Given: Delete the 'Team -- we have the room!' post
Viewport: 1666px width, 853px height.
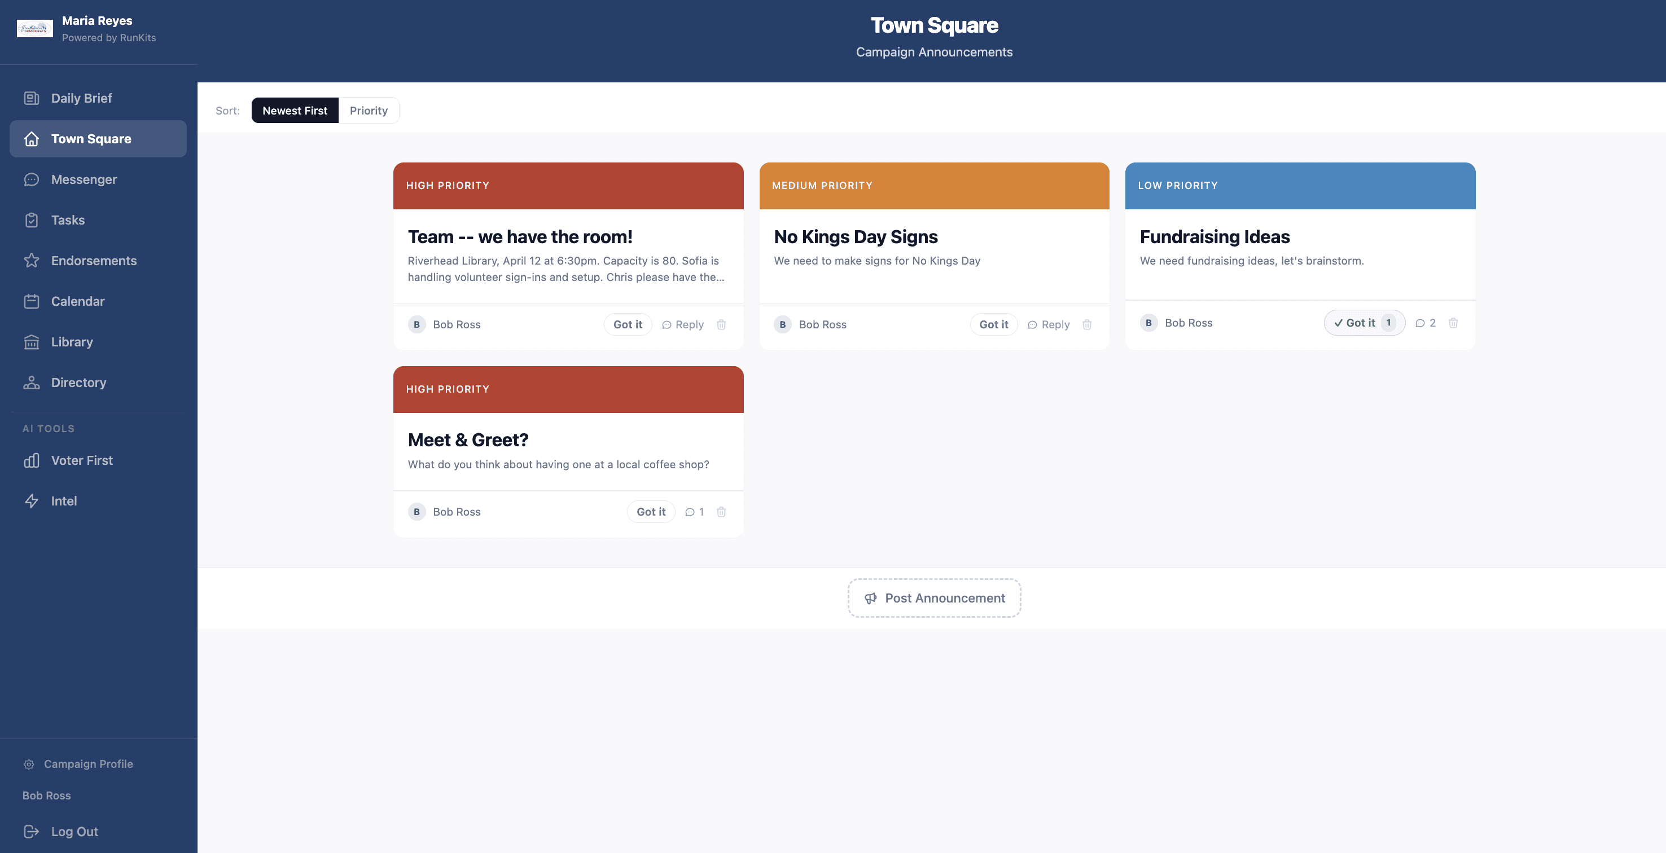Looking at the screenshot, I should 721,324.
